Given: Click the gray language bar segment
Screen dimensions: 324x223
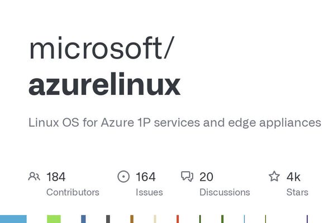Looking at the screenshot, I should [x=108, y=219].
